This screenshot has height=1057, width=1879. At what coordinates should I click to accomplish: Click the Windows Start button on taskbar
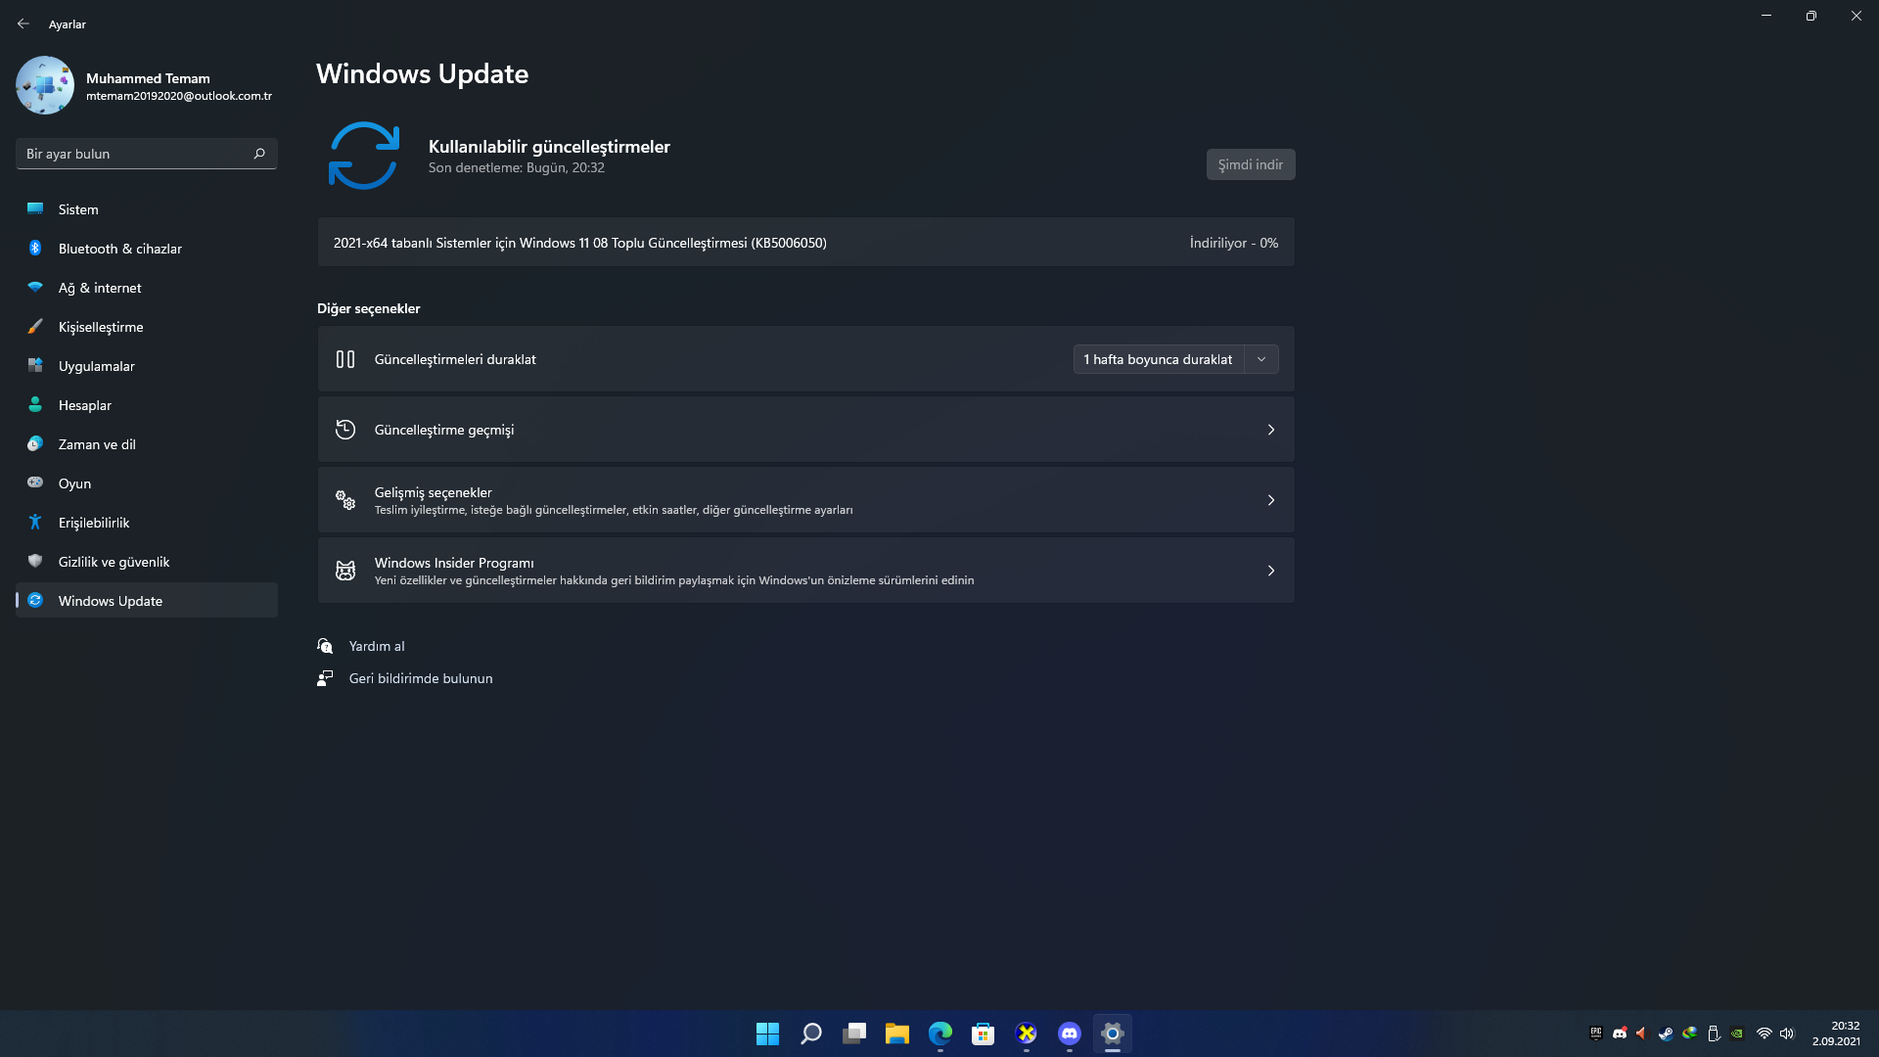coord(767,1034)
